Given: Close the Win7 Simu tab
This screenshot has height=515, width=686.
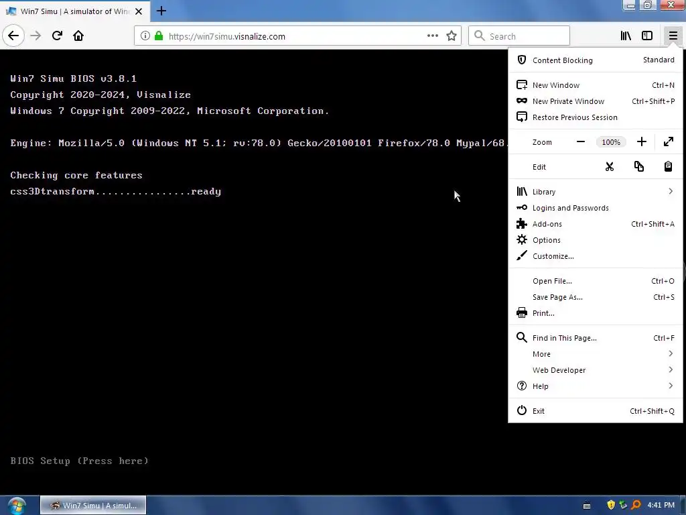Looking at the screenshot, I should pos(139,11).
